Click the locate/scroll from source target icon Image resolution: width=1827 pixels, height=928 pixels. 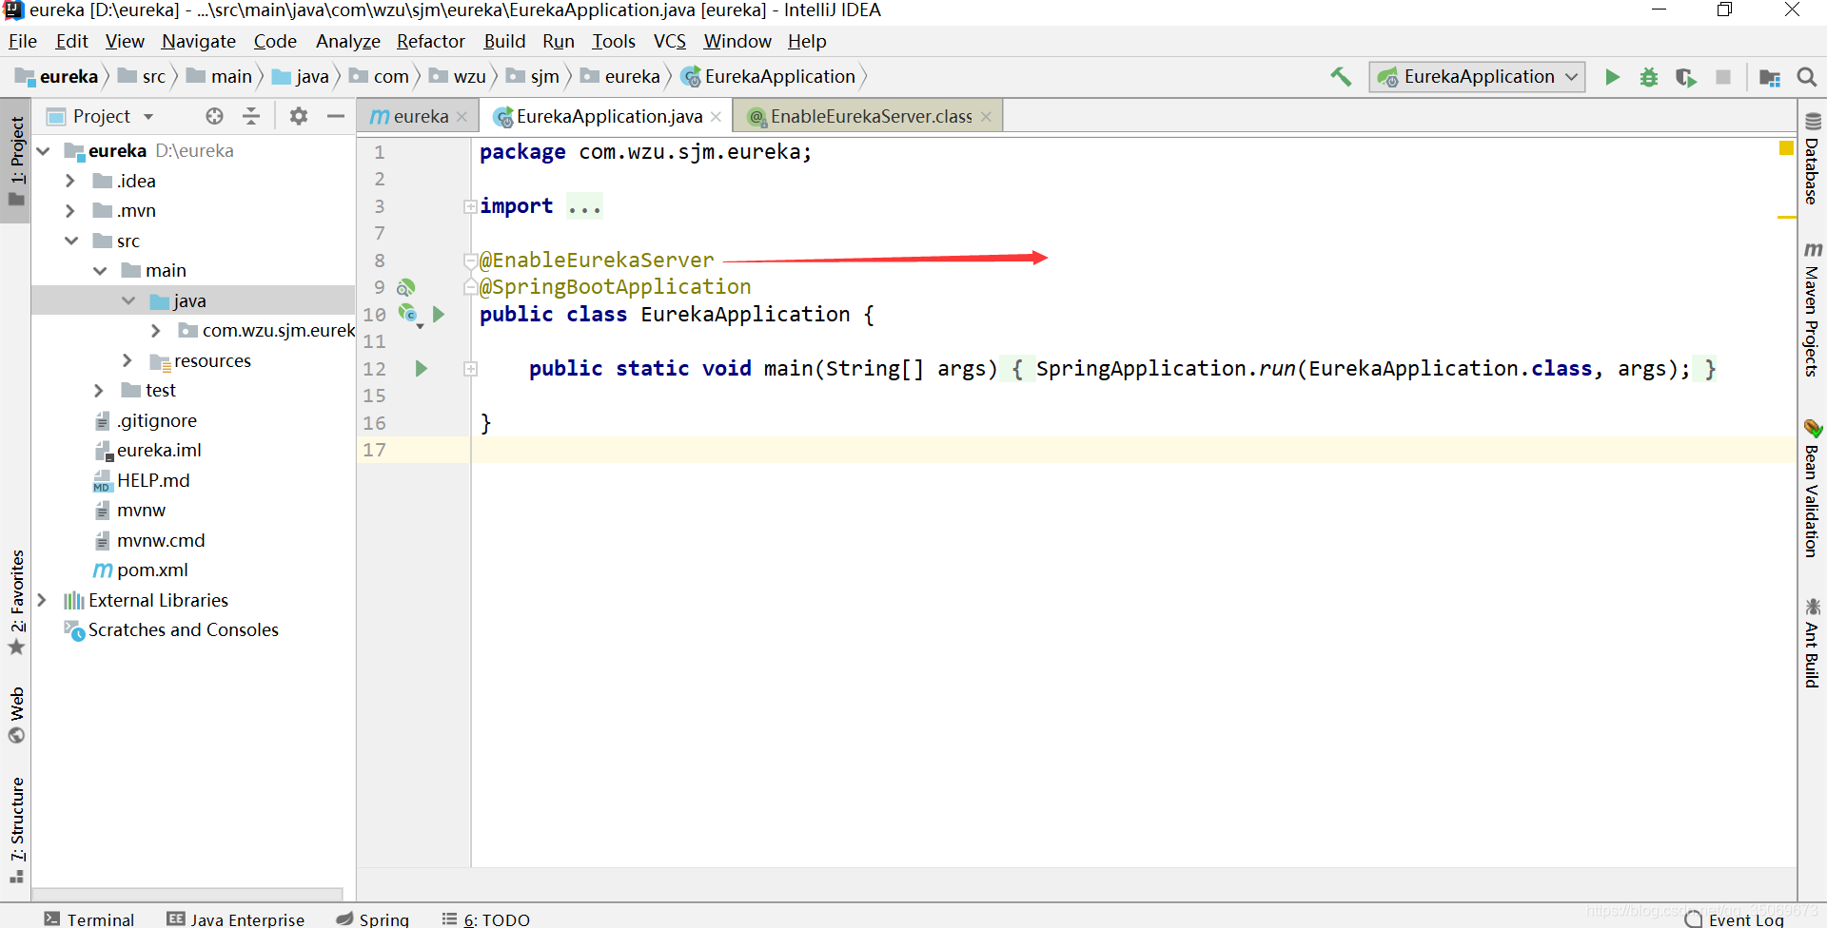[215, 116]
